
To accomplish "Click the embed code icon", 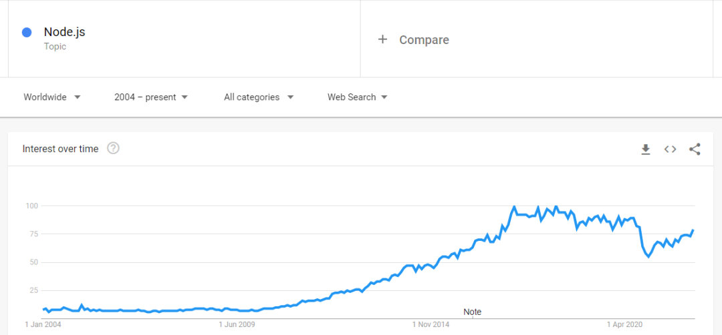I will point(670,149).
